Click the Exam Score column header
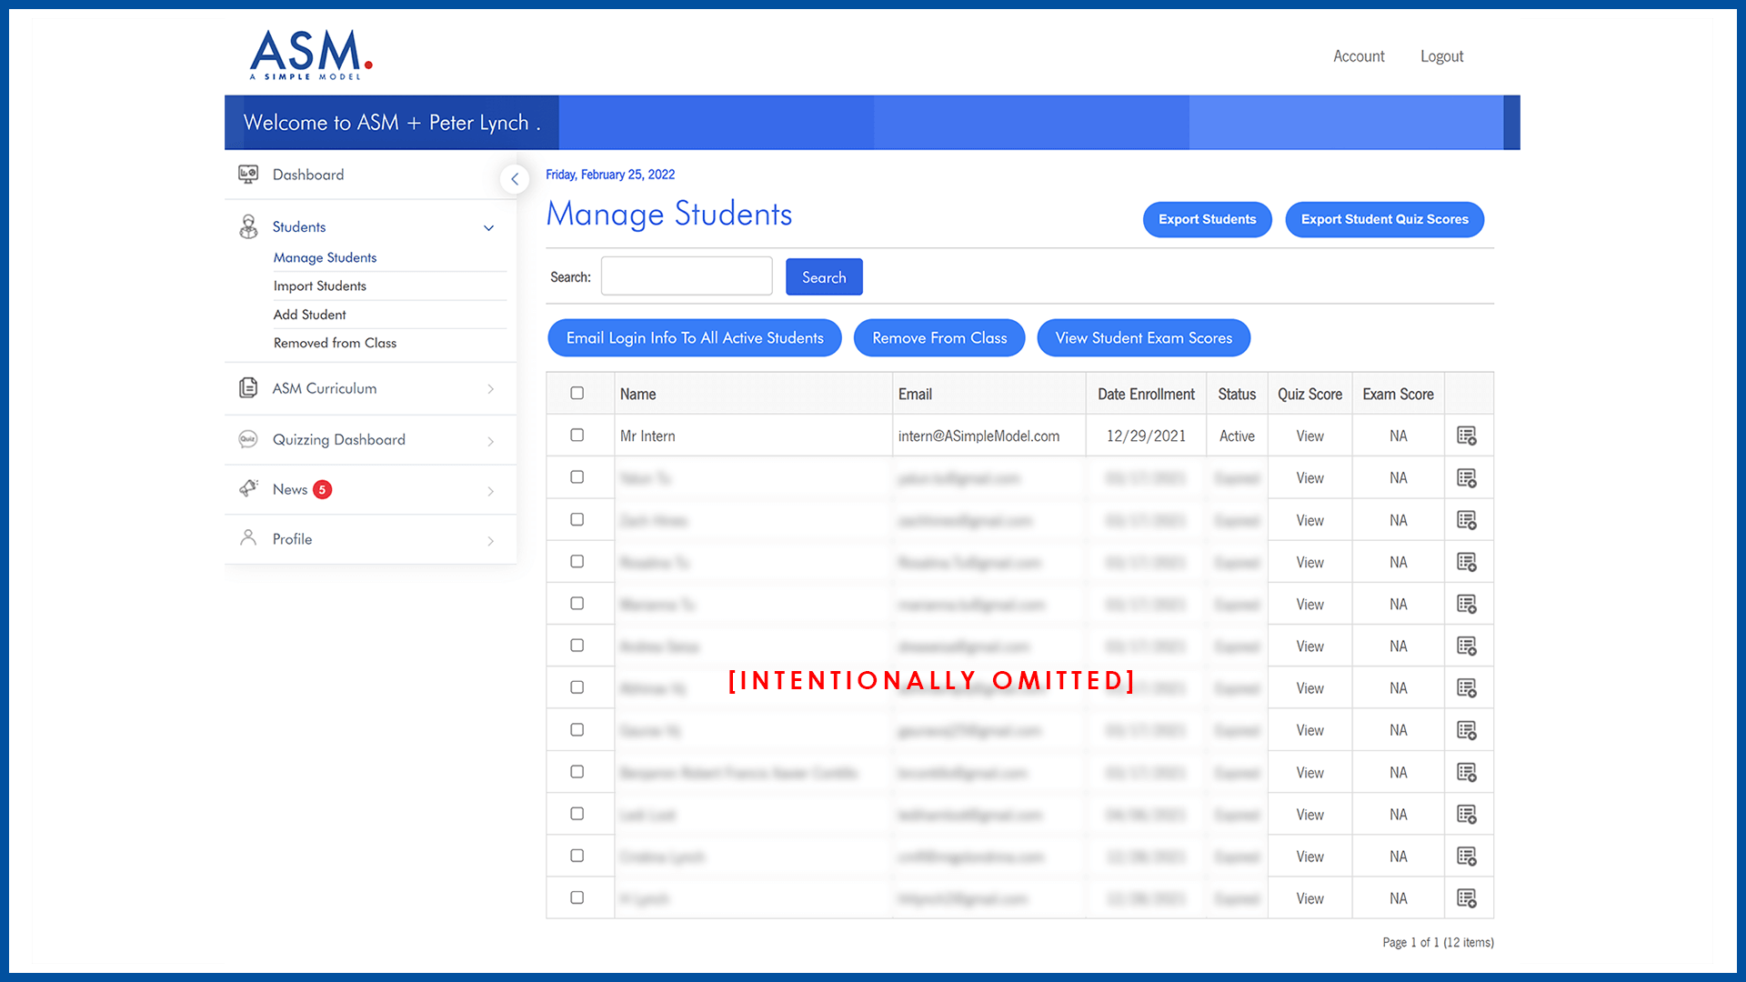Image resolution: width=1746 pixels, height=982 pixels. click(1398, 394)
